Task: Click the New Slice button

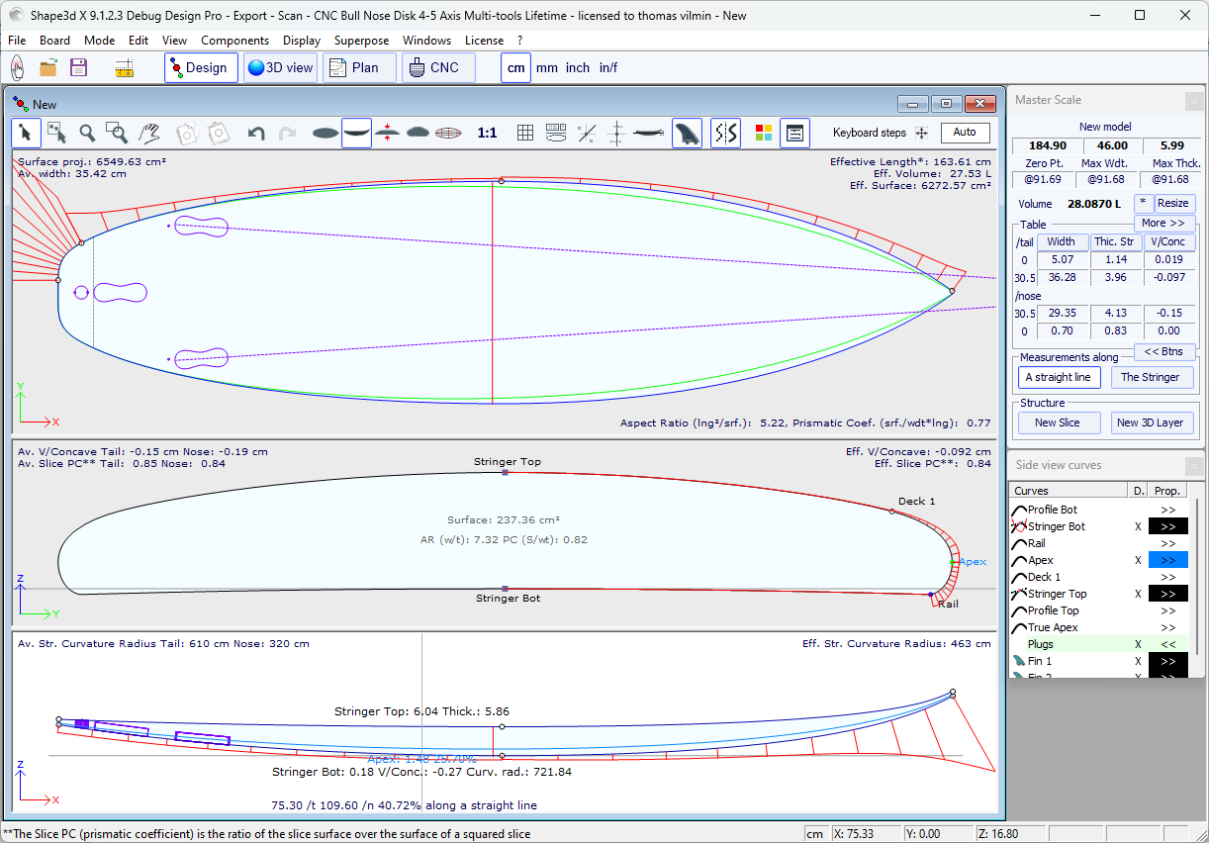Action: pyautogui.click(x=1058, y=422)
